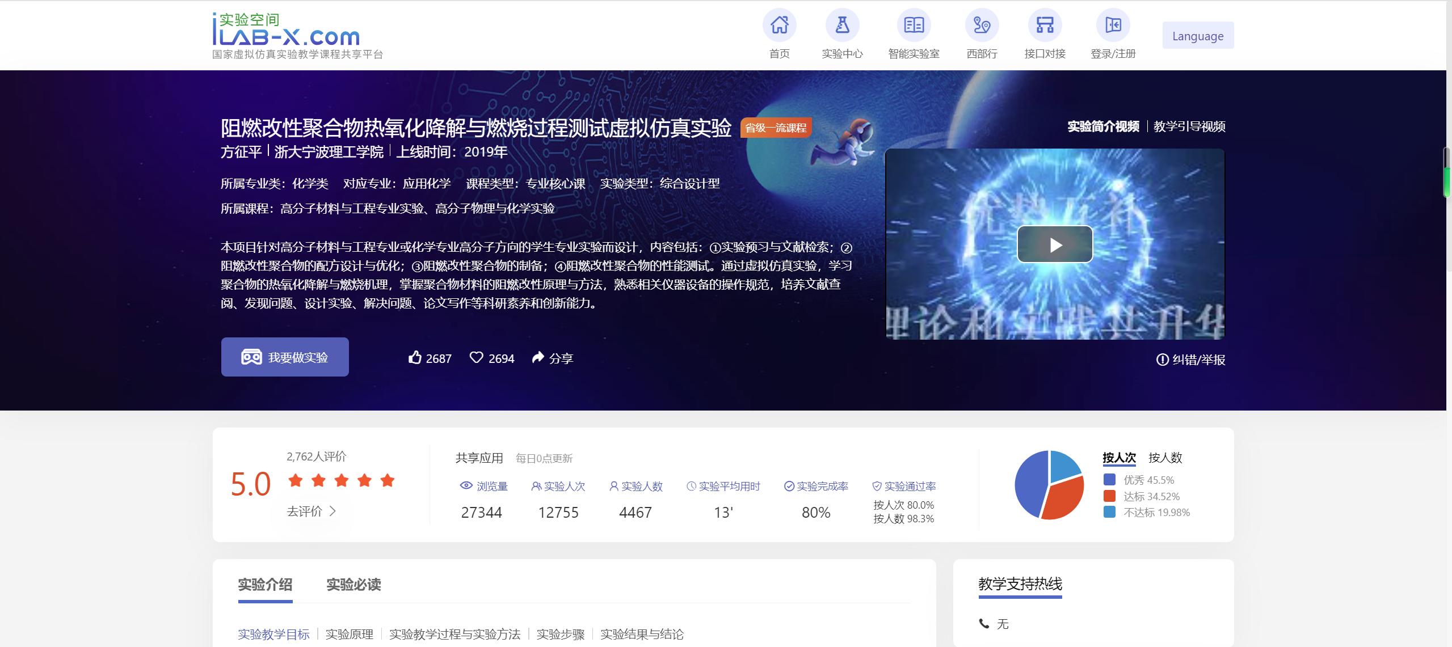This screenshot has width=1452, height=647.
Task: Switch pie chart to 按人数
Action: (x=1165, y=458)
